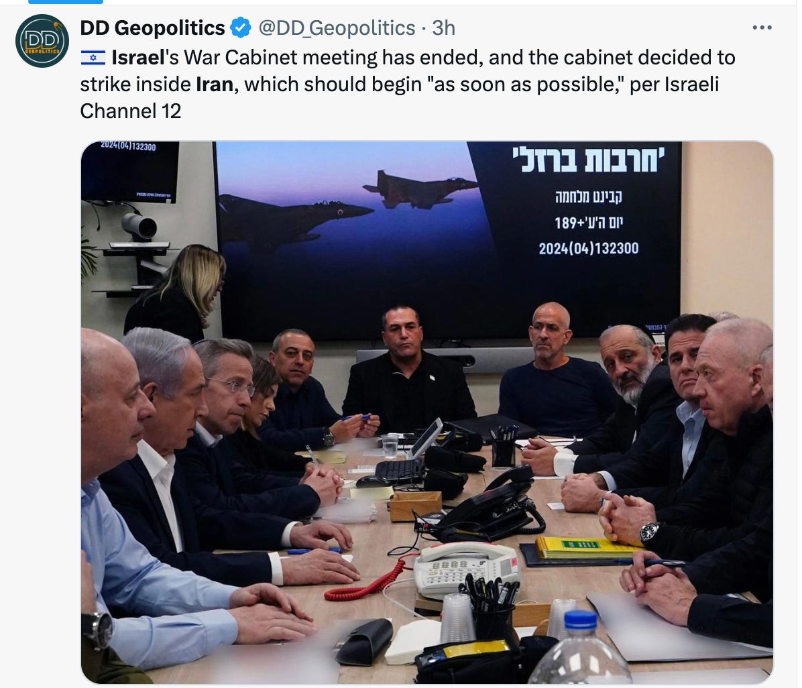The height and width of the screenshot is (688, 802).
Task: Open the three-dot more options menu
Action: [762, 27]
